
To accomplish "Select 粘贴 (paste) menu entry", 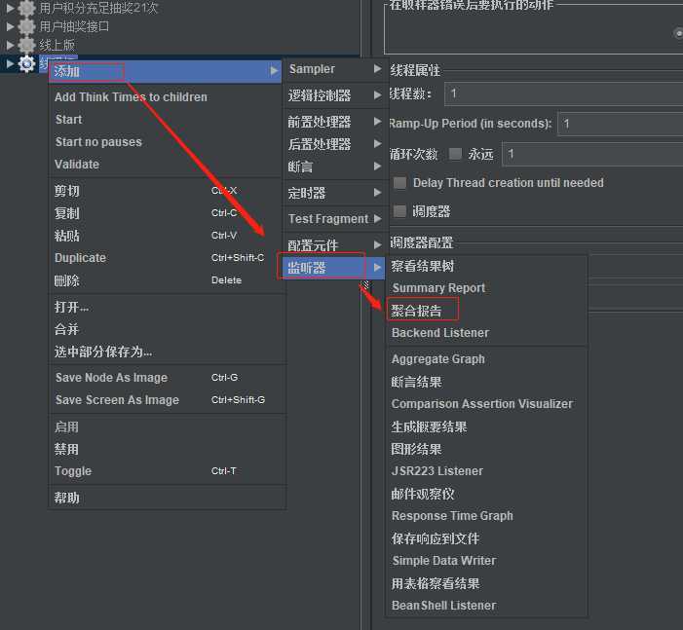I will click(166, 236).
